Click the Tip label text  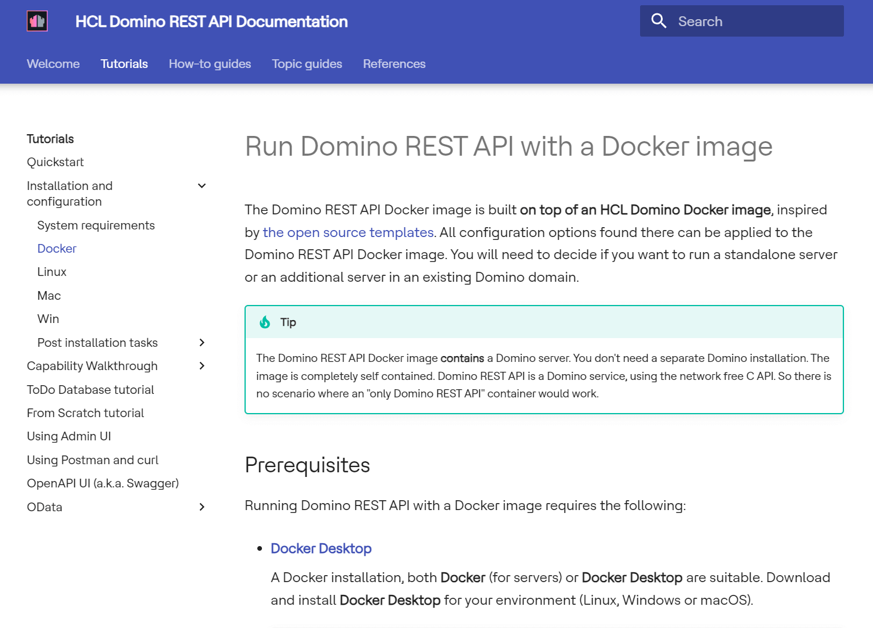288,322
